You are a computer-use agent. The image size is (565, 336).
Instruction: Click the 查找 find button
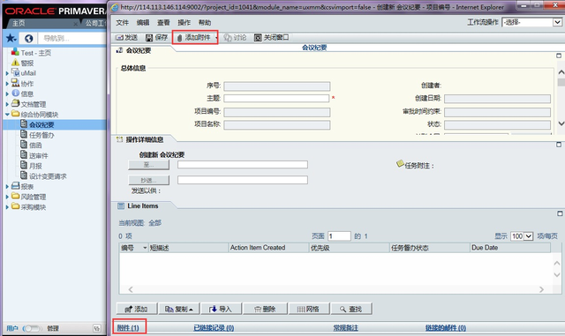351,309
